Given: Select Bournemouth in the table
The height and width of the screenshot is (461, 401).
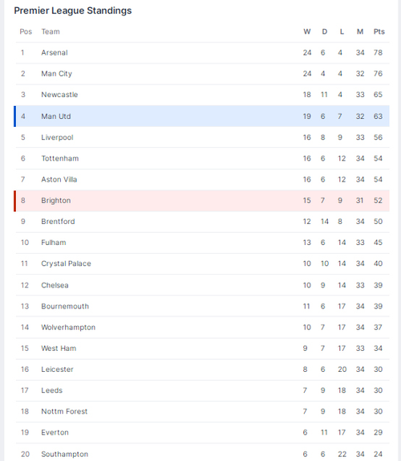Looking at the screenshot, I should [65, 306].
